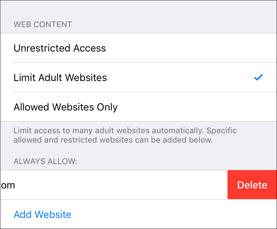Click the ALWAYS ALLOW section label
The image size is (277, 229).
pyautogui.click(x=45, y=162)
